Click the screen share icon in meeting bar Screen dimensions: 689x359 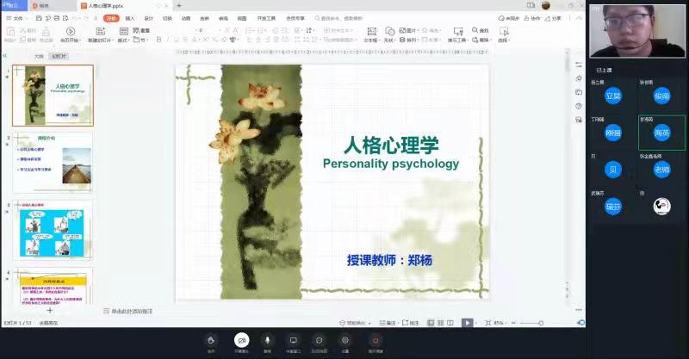click(x=293, y=340)
